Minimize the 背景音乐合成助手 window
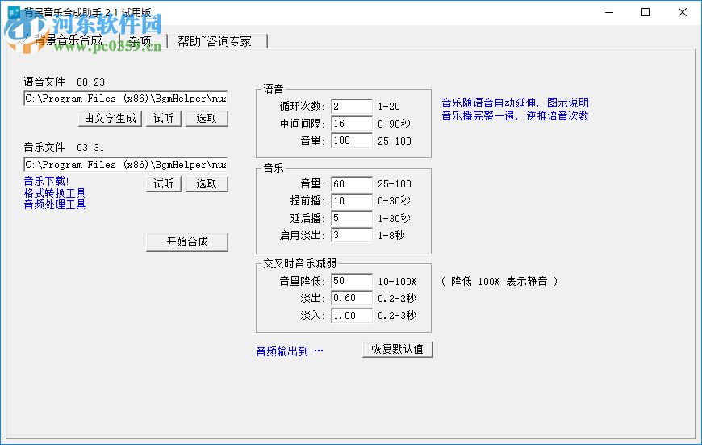The width and height of the screenshot is (702, 445). coord(609,12)
